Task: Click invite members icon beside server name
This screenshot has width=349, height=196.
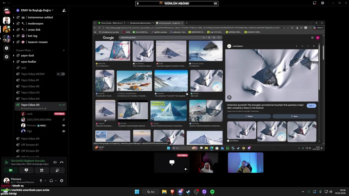Action: point(64,10)
